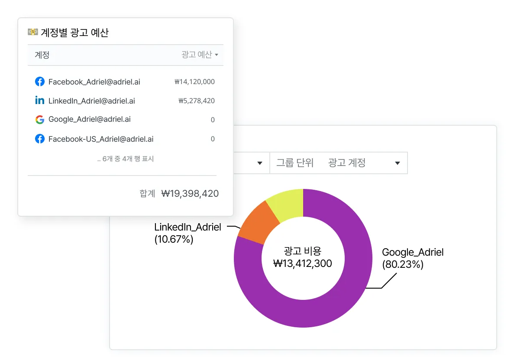Click the Google_Adriel (80.23%) chart label
511x364 pixels.
click(413, 258)
